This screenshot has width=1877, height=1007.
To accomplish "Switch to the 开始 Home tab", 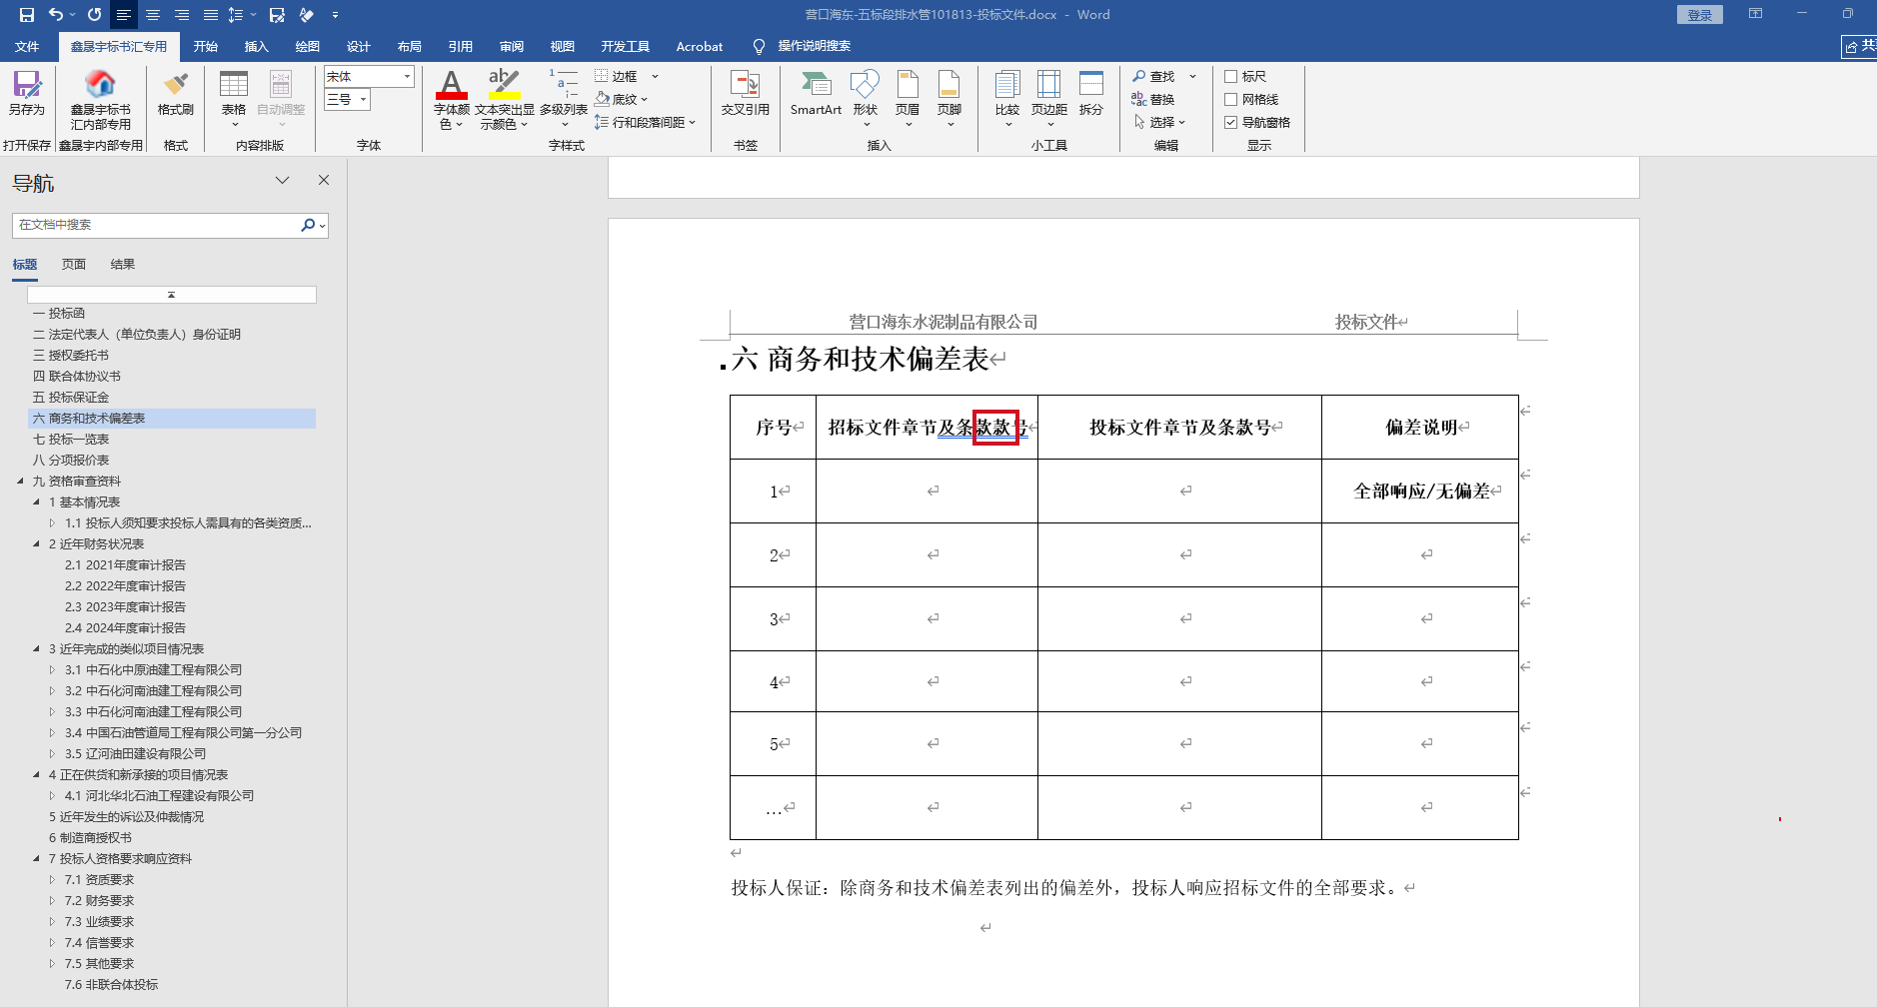I will click(206, 46).
